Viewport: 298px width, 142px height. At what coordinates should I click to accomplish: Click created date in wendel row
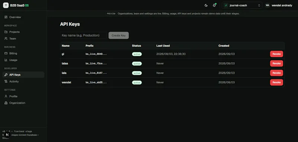[x=226, y=82]
